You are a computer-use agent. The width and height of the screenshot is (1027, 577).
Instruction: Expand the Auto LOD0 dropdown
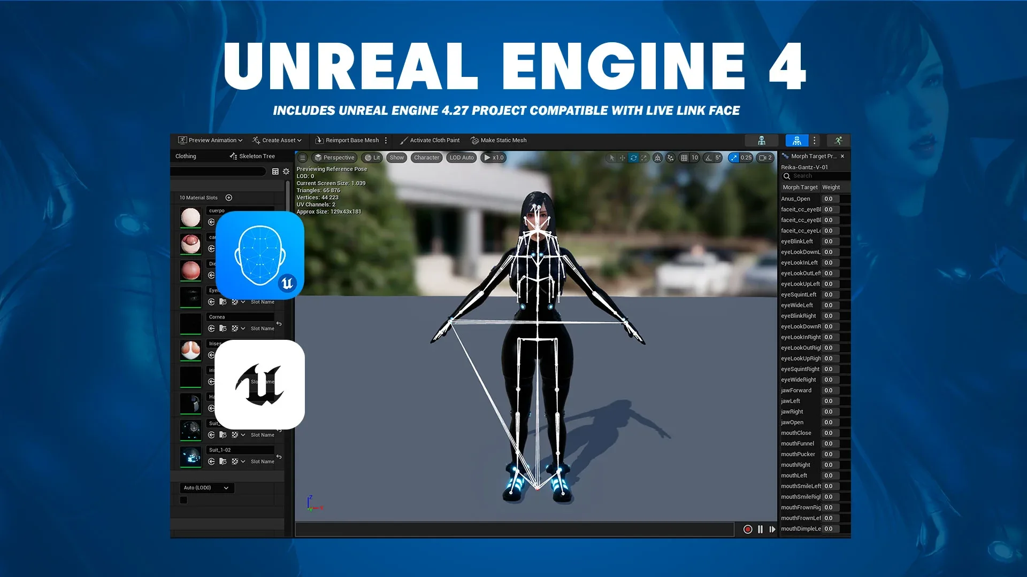pos(205,487)
